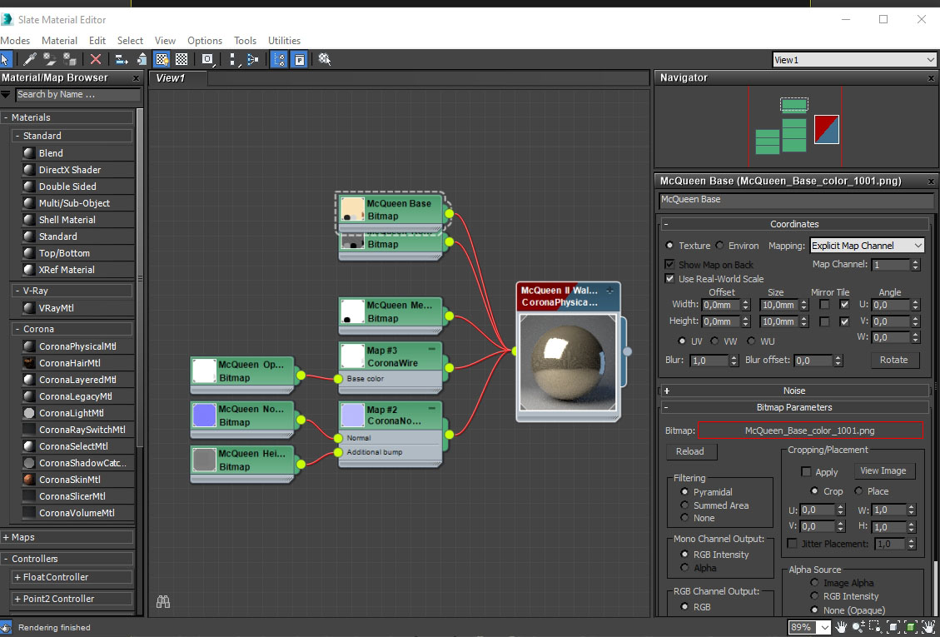Expand the Maps category in browser
Viewport: 940px width, 637px height.
23,537
